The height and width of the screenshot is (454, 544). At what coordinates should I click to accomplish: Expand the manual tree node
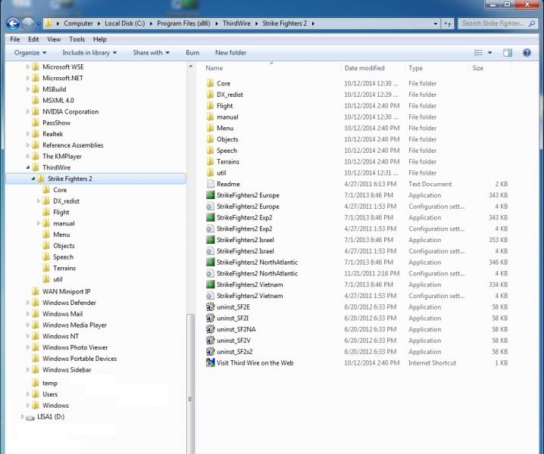(x=39, y=223)
